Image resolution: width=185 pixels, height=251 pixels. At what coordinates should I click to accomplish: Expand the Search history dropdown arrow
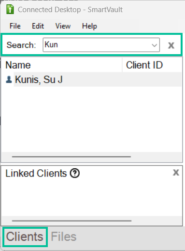(155, 45)
